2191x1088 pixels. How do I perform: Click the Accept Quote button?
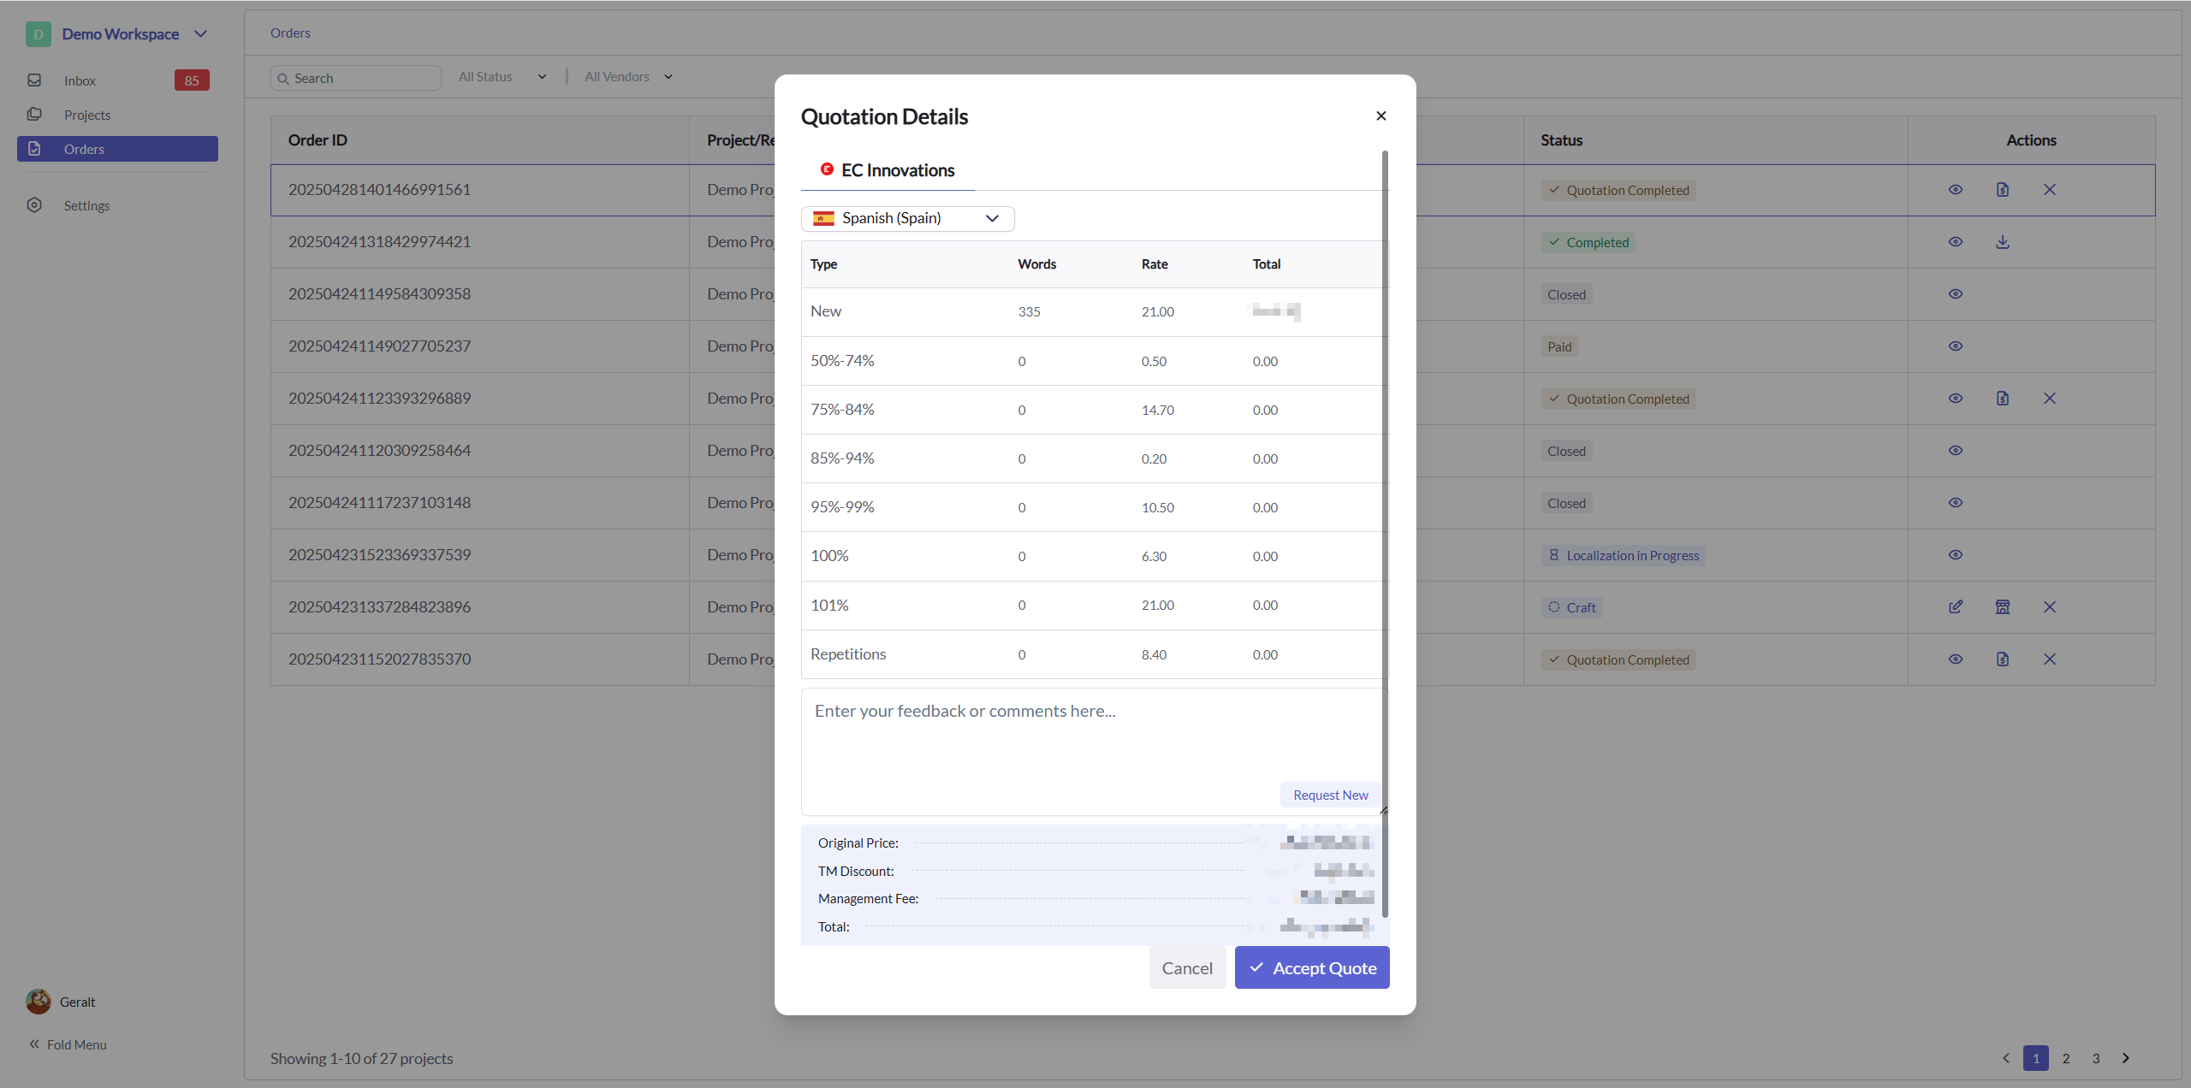point(1311,967)
